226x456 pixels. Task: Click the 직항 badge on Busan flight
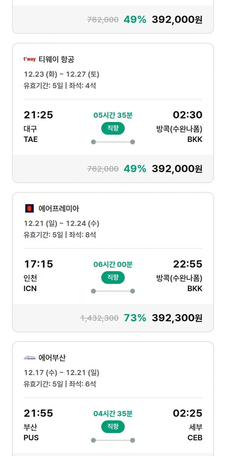pyautogui.click(x=113, y=427)
